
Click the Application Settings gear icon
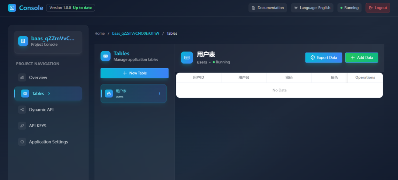click(x=22, y=142)
